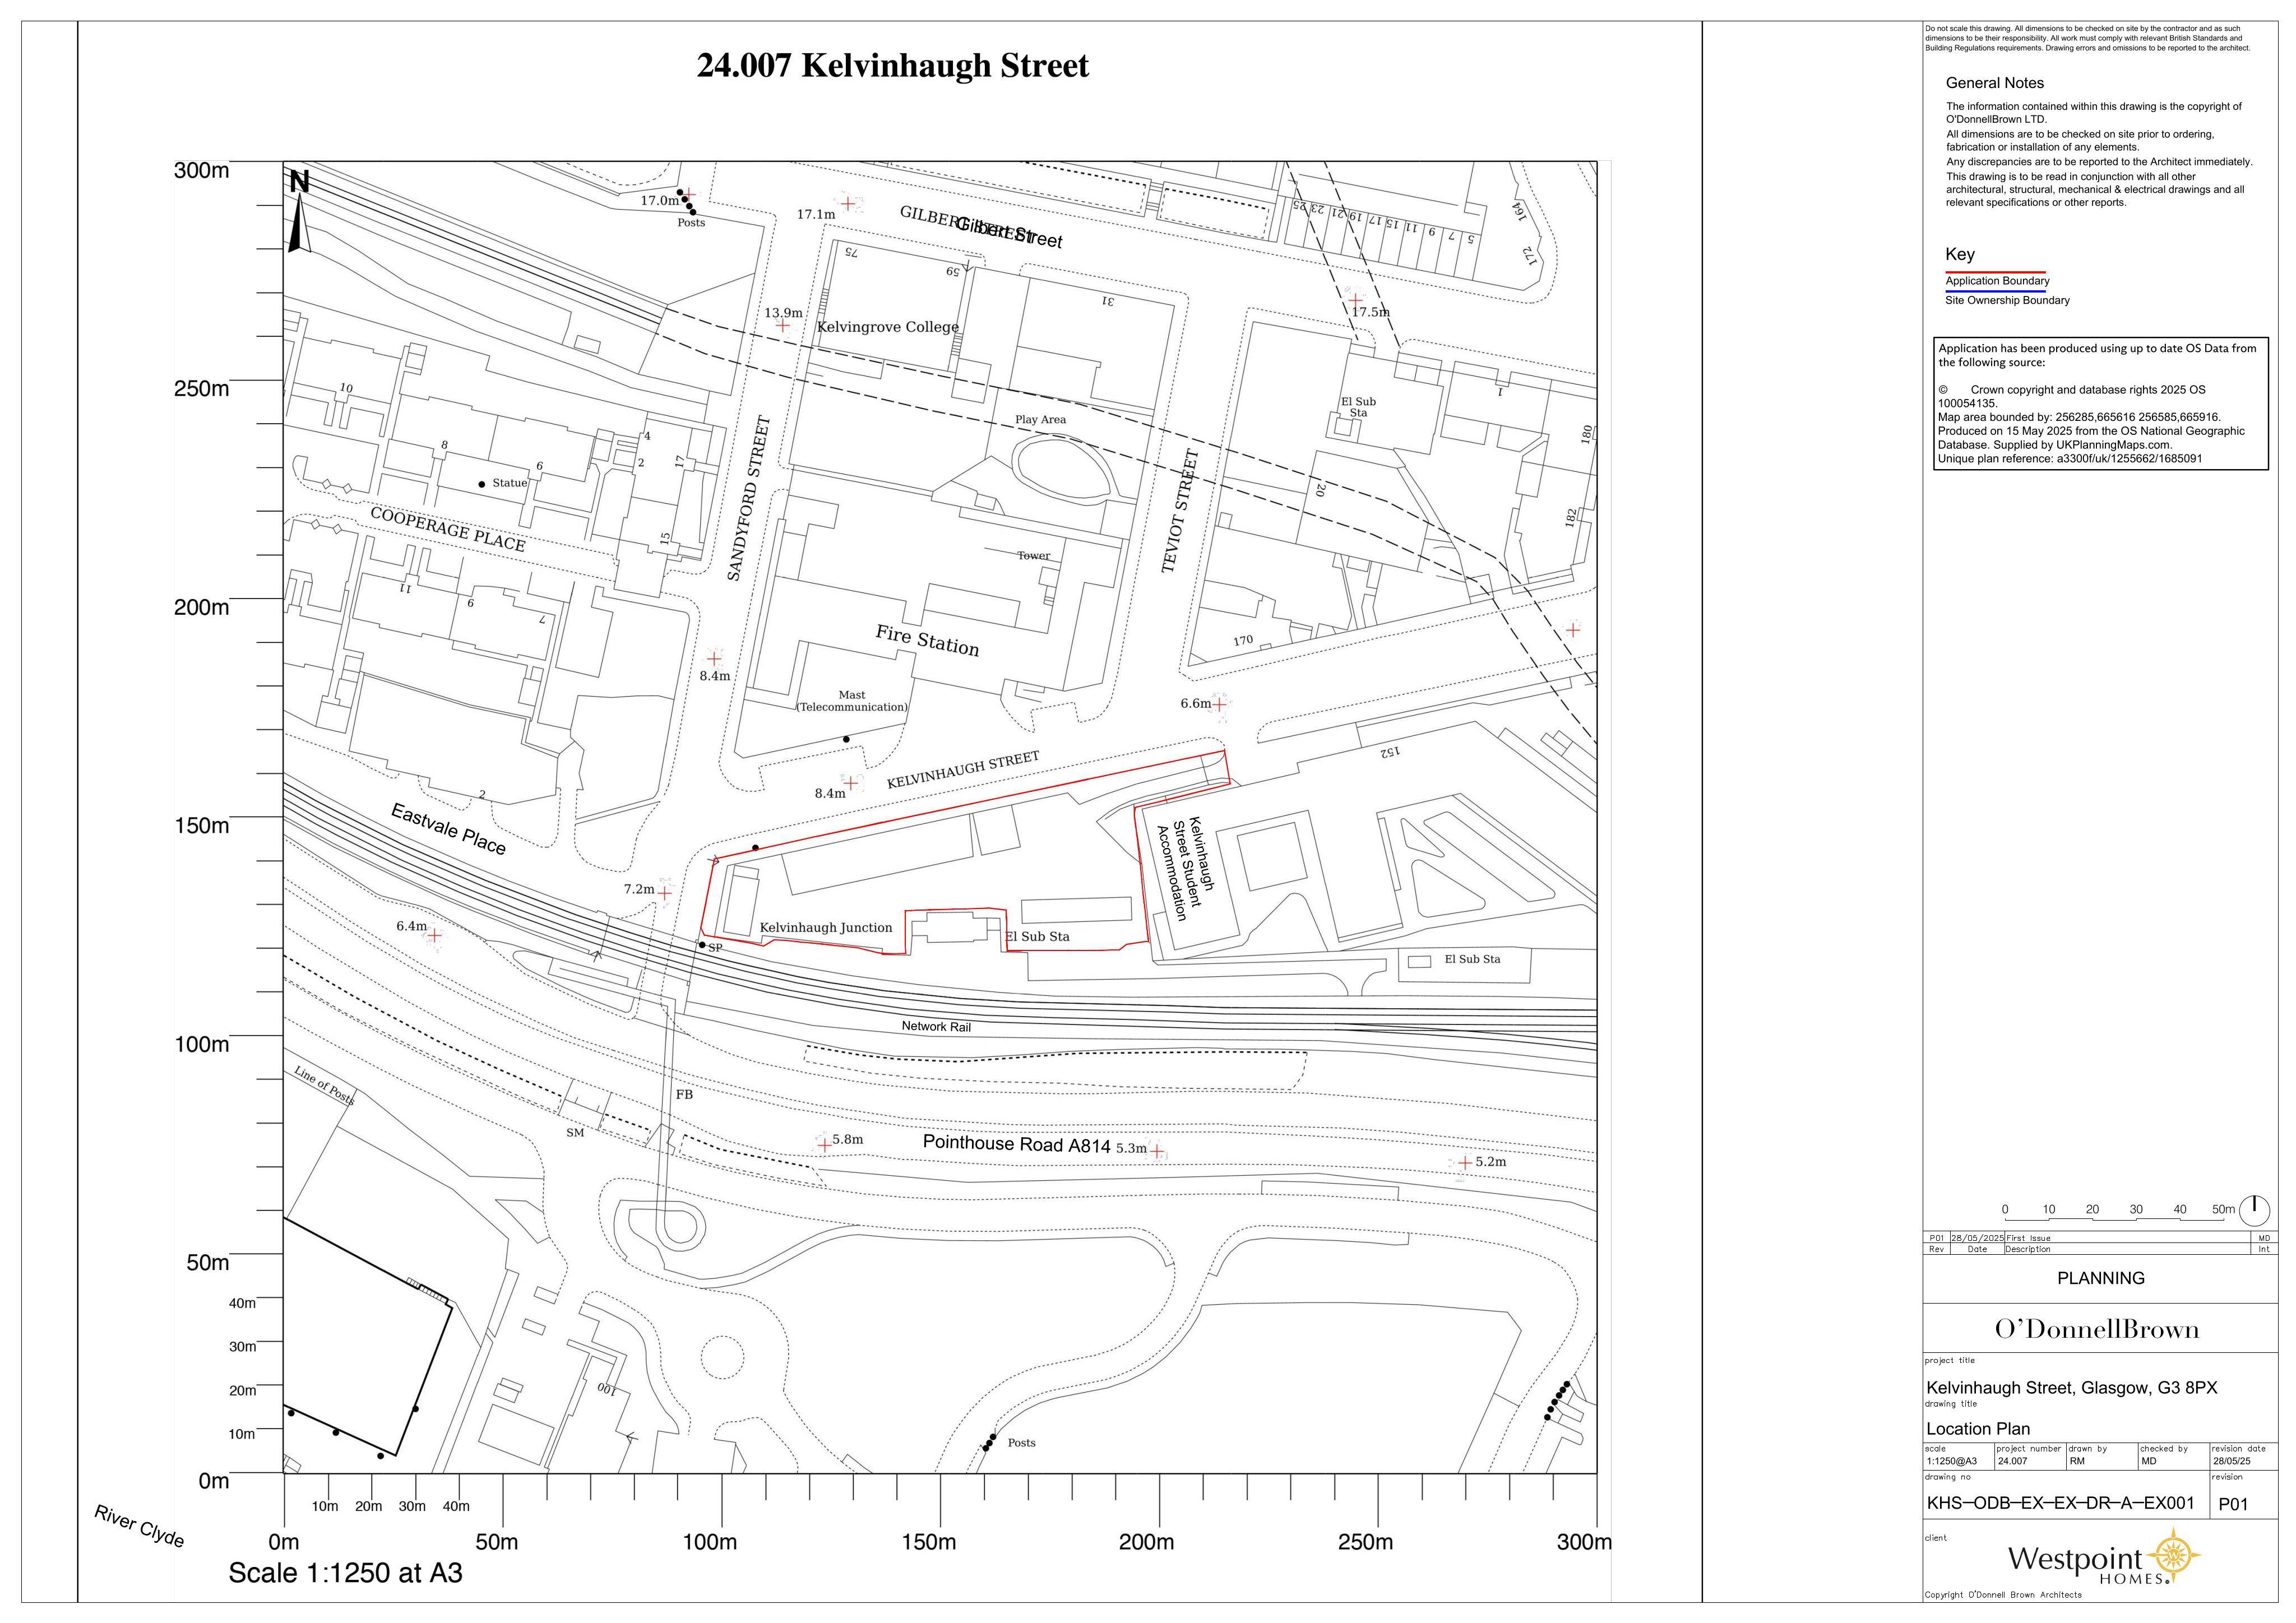Click the '5.3m' spot height
The width and height of the screenshot is (2296, 1623).
click(1131, 1149)
